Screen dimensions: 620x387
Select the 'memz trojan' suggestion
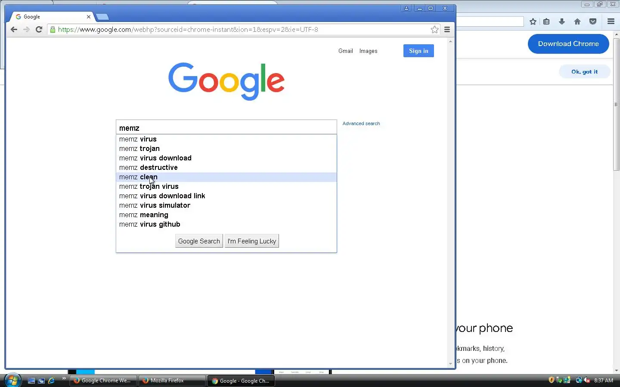click(226, 148)
